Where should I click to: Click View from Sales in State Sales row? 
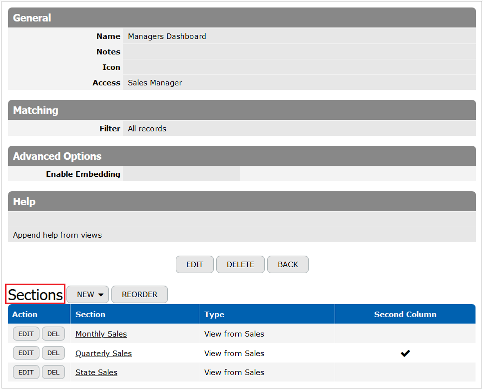click(234, 373)
